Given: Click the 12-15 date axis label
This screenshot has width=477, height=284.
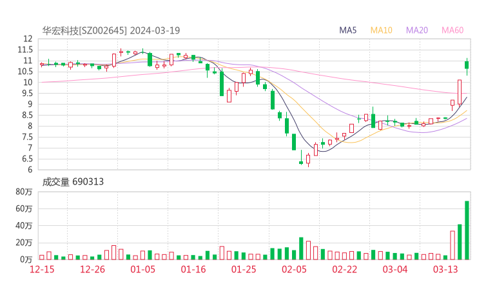Looking at the screenshot, I should pos(42,269).
